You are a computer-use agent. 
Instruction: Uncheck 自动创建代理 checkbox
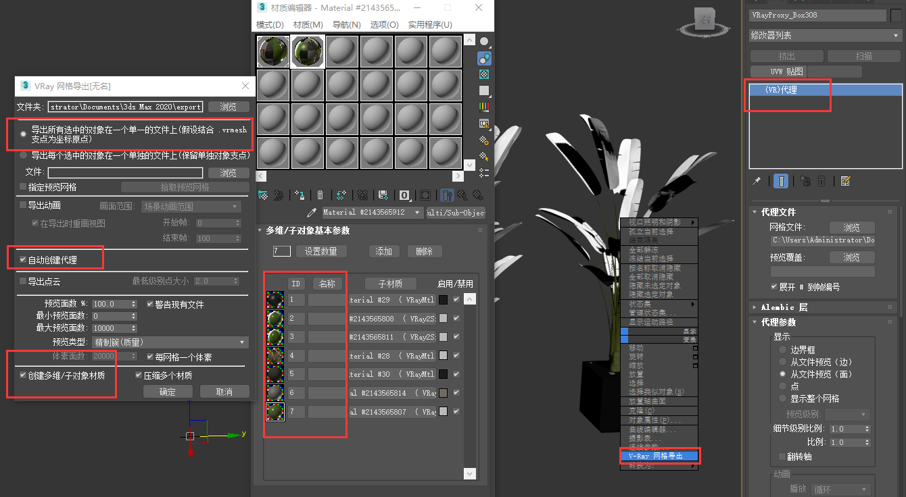tap(23, 260)
